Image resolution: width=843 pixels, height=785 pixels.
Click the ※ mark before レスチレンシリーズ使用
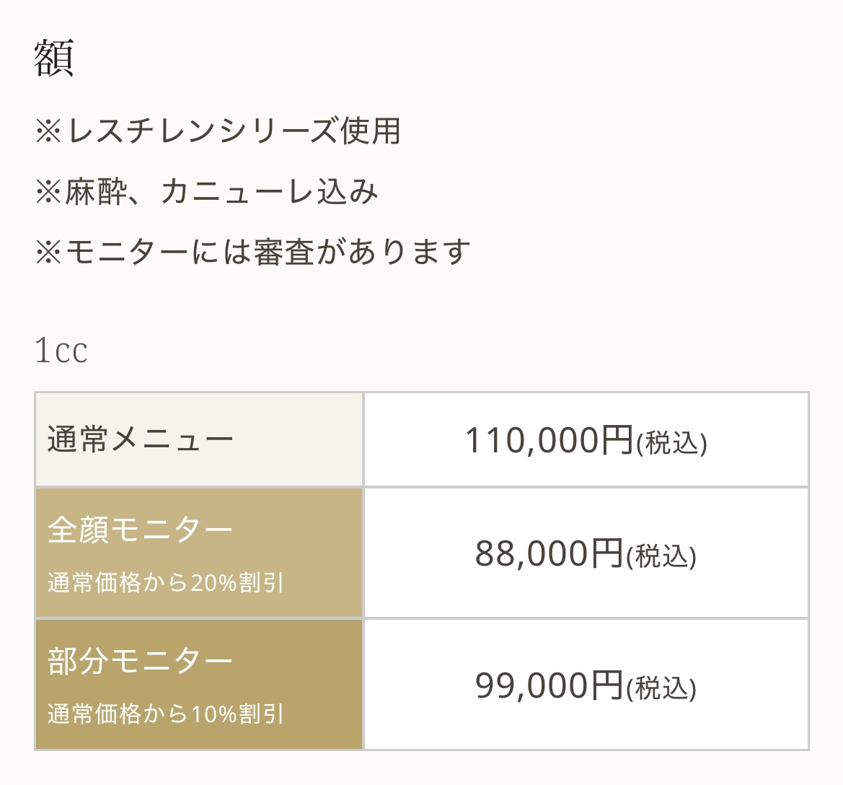point(48,131)
